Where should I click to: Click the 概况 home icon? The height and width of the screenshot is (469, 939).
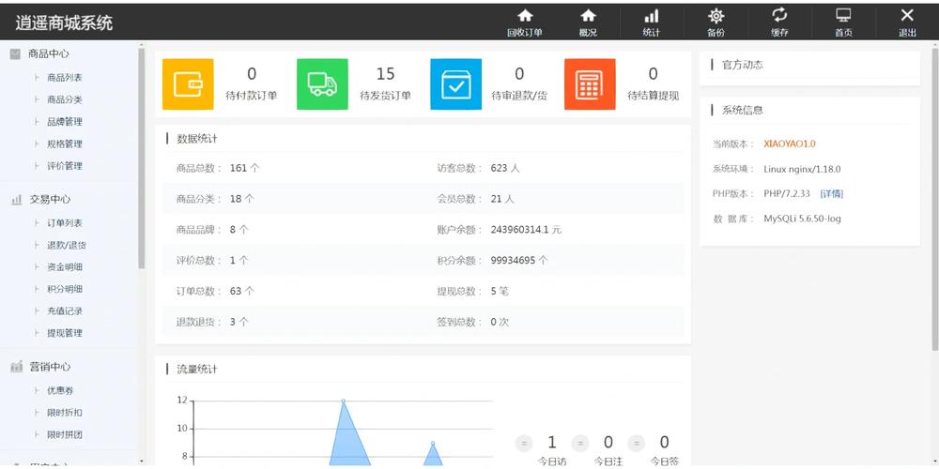(589, 16)
